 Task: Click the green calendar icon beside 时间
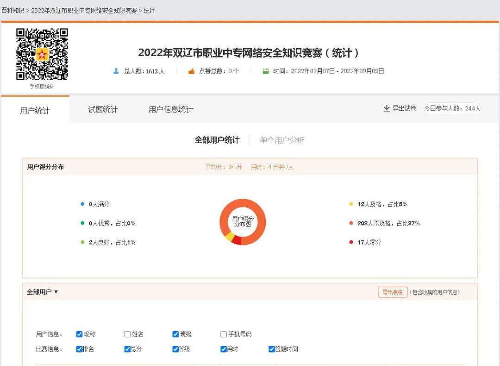[x=266, y=71]
